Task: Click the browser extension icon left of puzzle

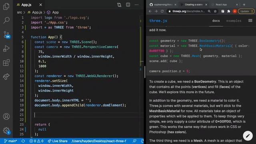Action: point(223,11)
